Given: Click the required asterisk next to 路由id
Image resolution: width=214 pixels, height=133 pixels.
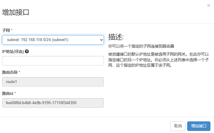Looking at the screenshot, I should point(15,93).
